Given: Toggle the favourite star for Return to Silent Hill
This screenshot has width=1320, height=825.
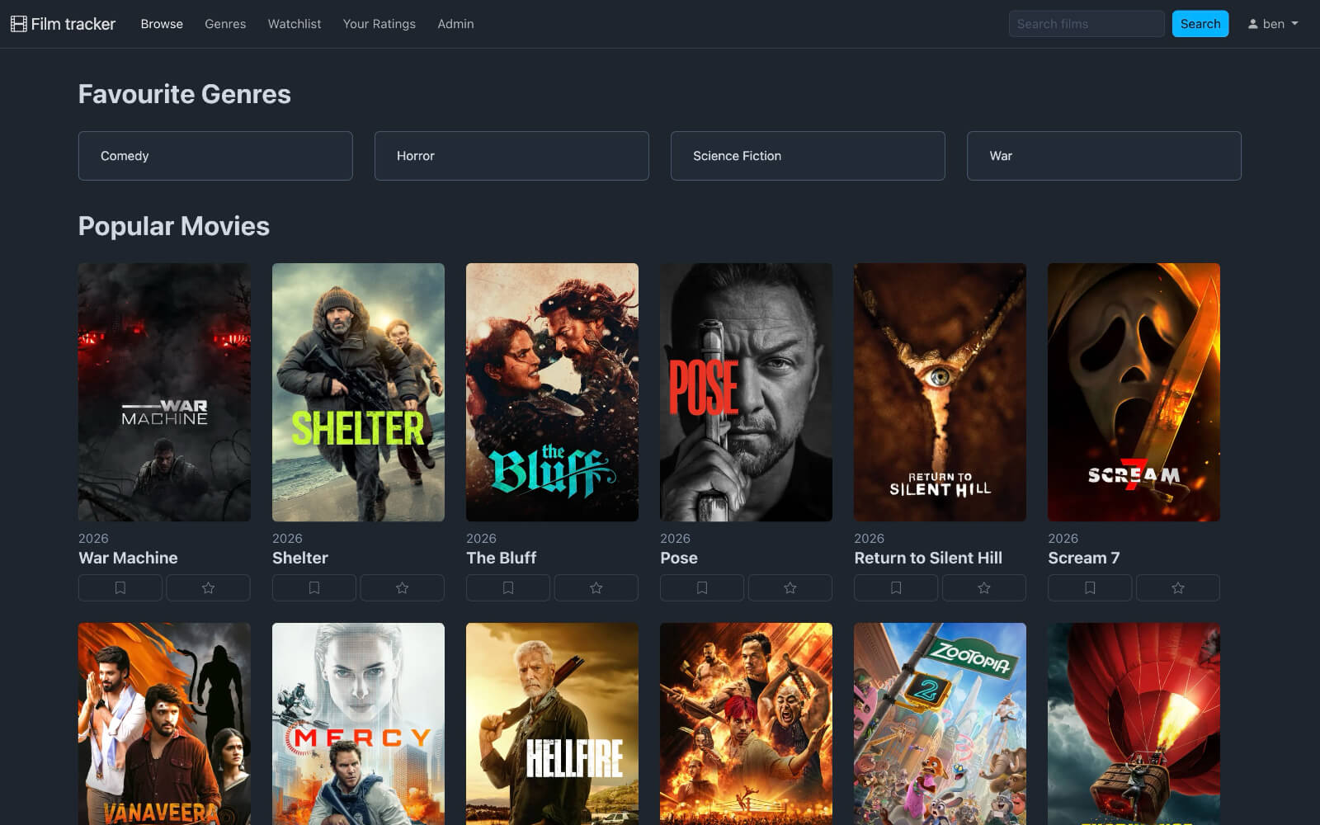Looking at the screenshot, I should [983, 587].
